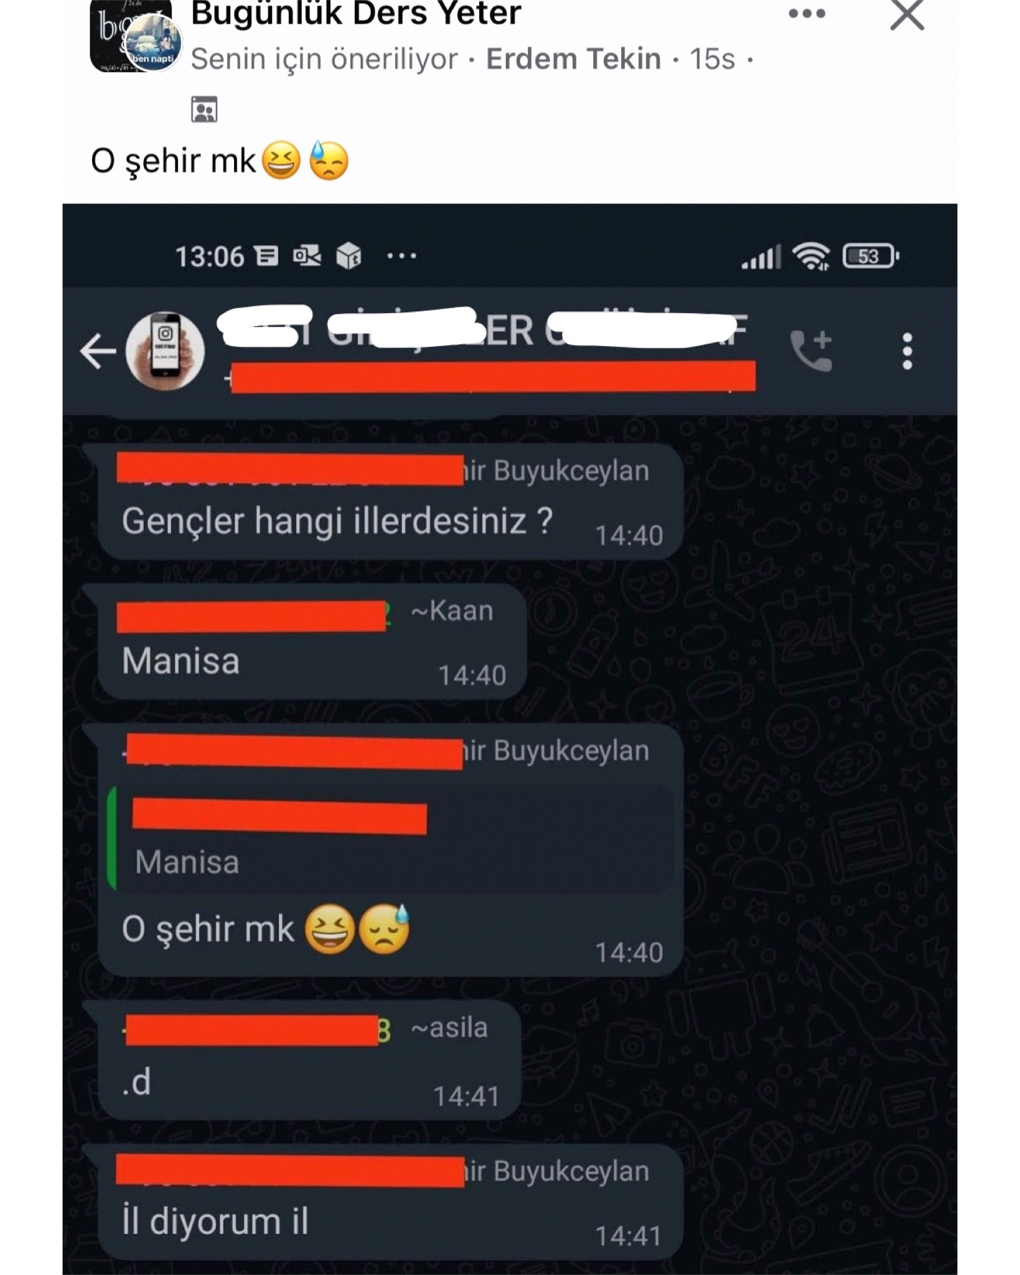Open Bugünlük Ders Yeter group avatar
Screen dimensions: 1020x1275
click(x=133, y=36)
